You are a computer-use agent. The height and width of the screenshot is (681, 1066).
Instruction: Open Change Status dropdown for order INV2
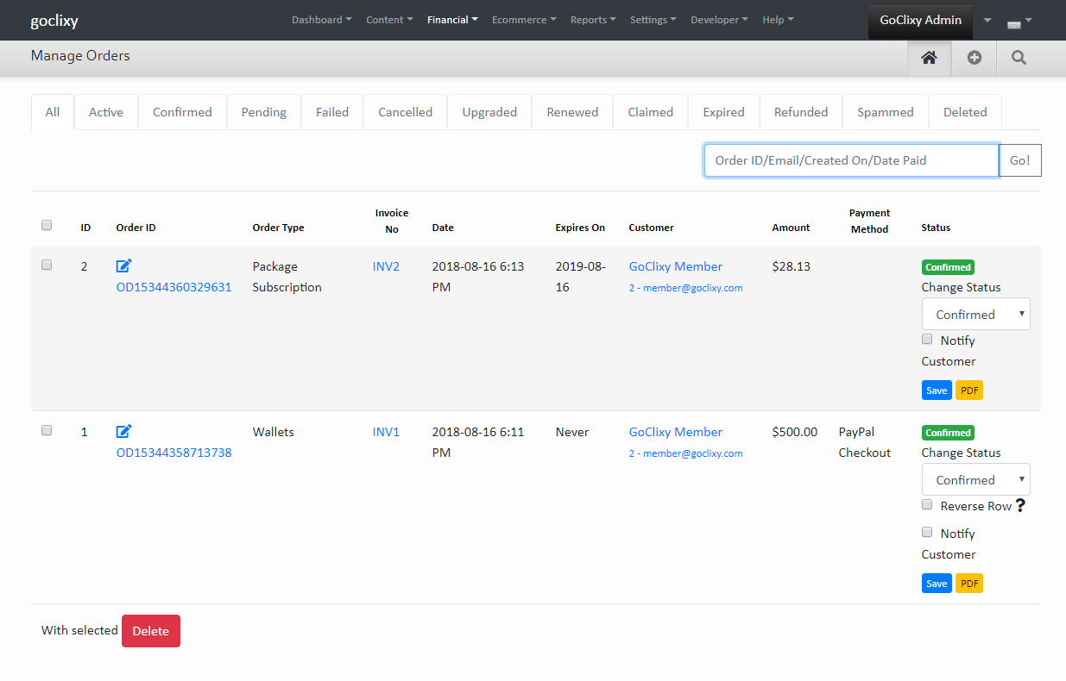click(x=976, y=315)
